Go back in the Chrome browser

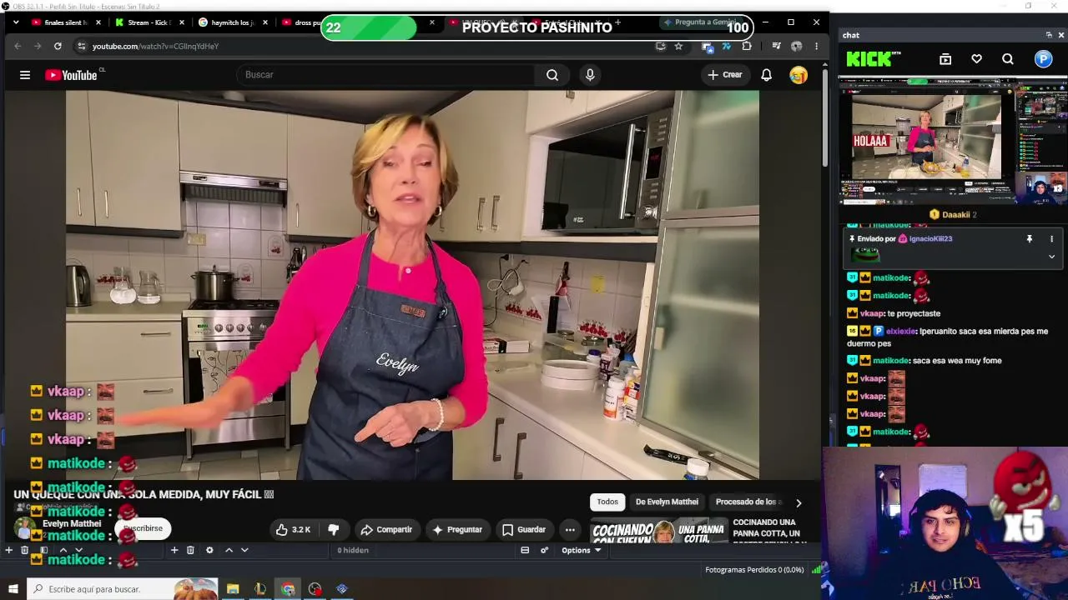tap(18, 46)
